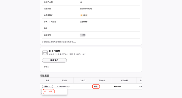Image resolution: width=182 pixels, height=98 pixels.
Task: Click the 送金期日 value 2026/09/08(火)
Action: tap(86, 9)
